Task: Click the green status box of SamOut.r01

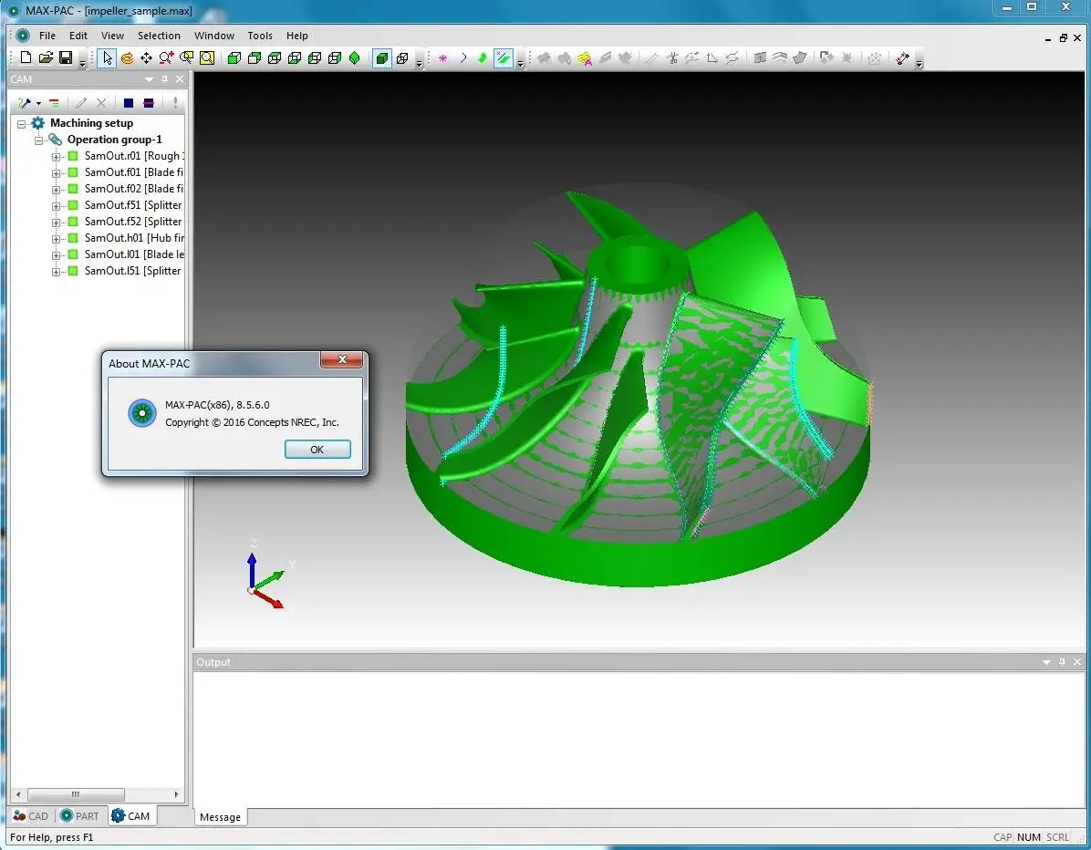Action: [x=73, y=156]
